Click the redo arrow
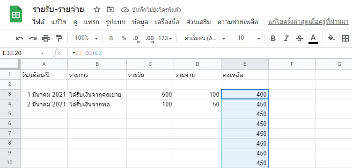 pyautogui.click(x=33, y=38)
